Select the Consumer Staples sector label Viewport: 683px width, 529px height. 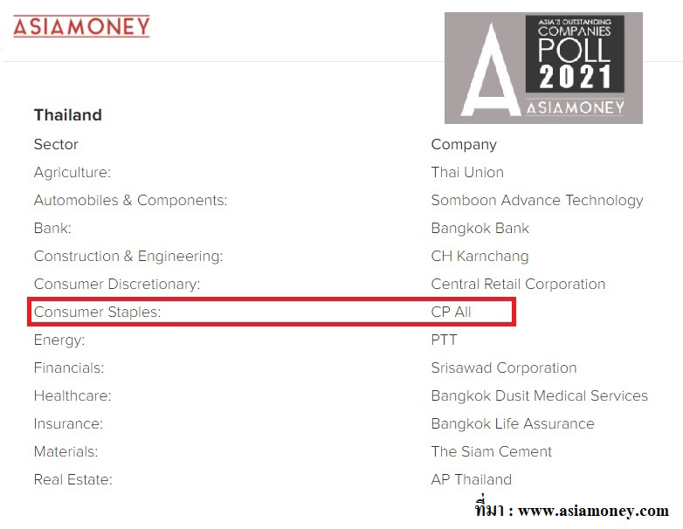tap(98, 312)
